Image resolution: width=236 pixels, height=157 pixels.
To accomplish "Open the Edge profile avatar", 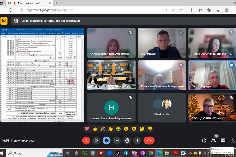I will pos(226,10).
